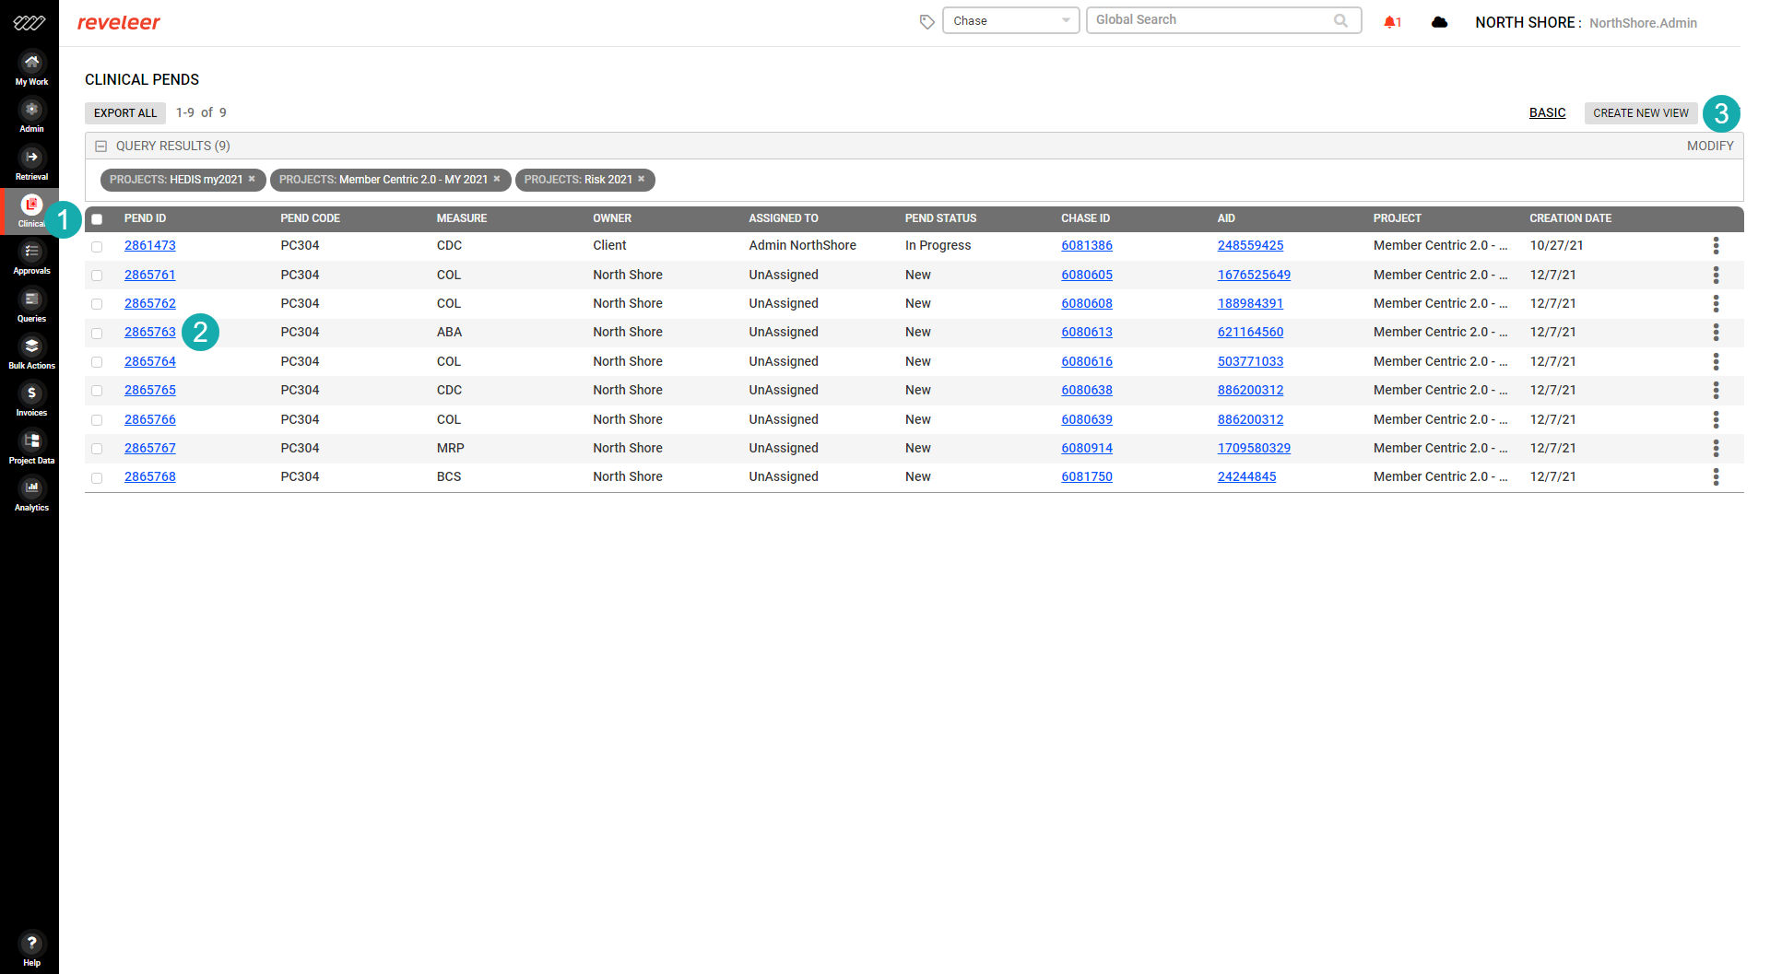Screen dimensions: 1770x974
Task: Open the Queries sidebar section
Action: click(x=31, y=306)
